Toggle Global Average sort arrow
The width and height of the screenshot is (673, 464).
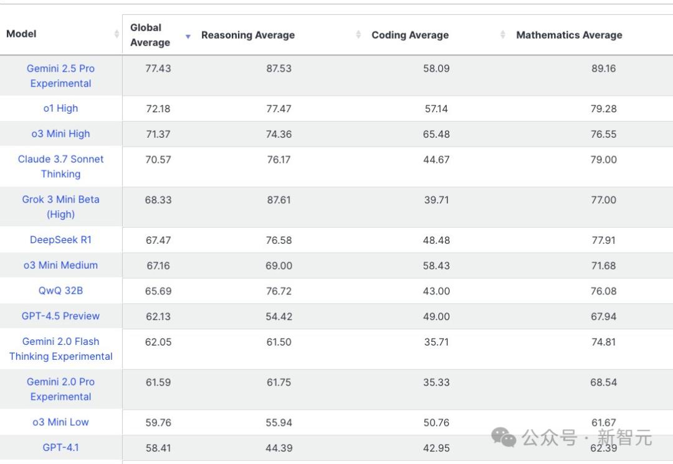pos(188,37)
